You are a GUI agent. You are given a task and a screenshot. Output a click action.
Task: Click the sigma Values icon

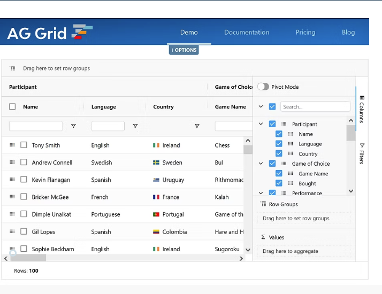[x=263, y=237]
